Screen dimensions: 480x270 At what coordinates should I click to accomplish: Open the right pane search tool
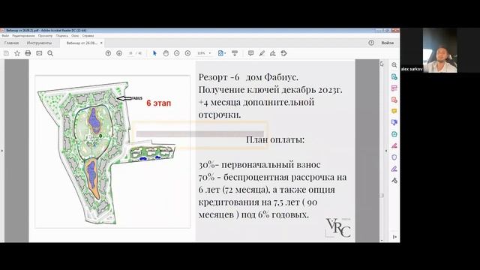394,65
